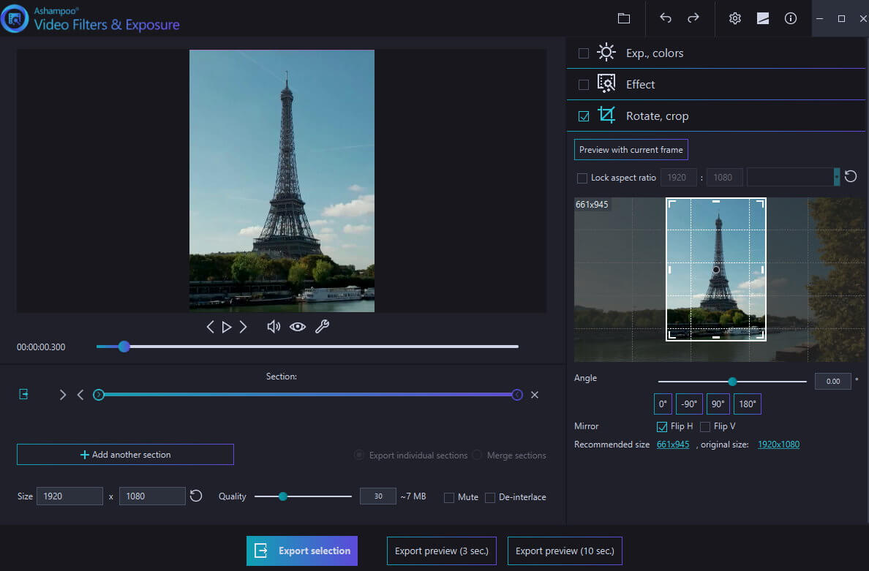This screenshot has height=571, width=869.
Task: Open the preview comparison eye icon
Action: click(x=297, y=326)
